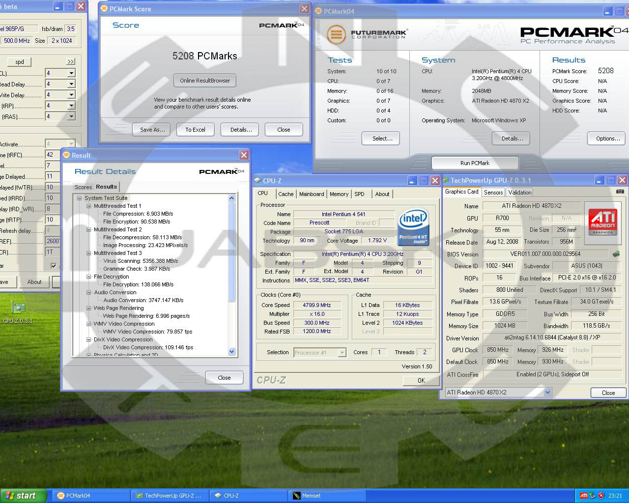Viewport: 629px width, 503px height.
Task: Open the Processor selection dropdown in CPU-Z
Action: [x=342, y=352]
